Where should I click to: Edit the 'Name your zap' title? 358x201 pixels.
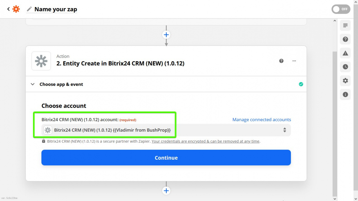(56, 9)
